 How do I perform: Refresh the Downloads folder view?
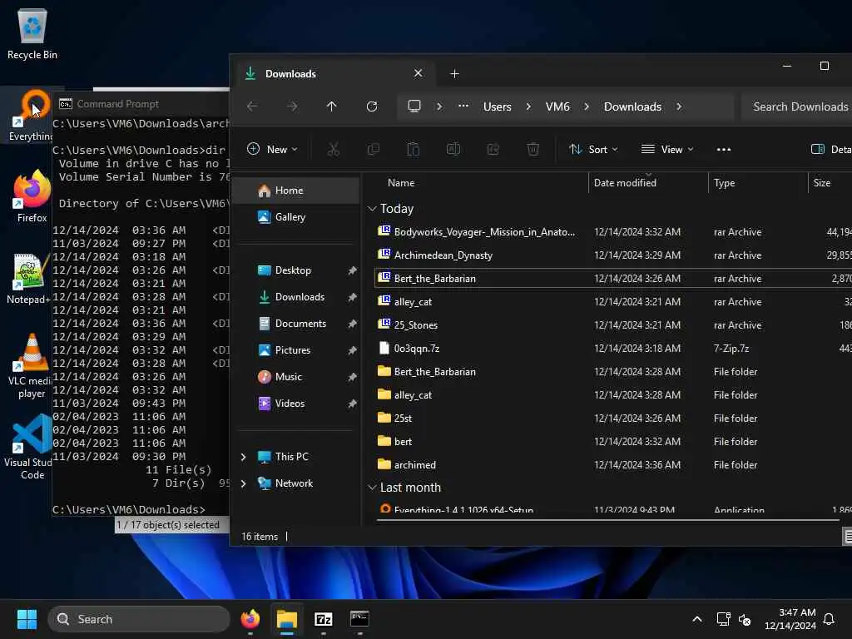[372, 106]
